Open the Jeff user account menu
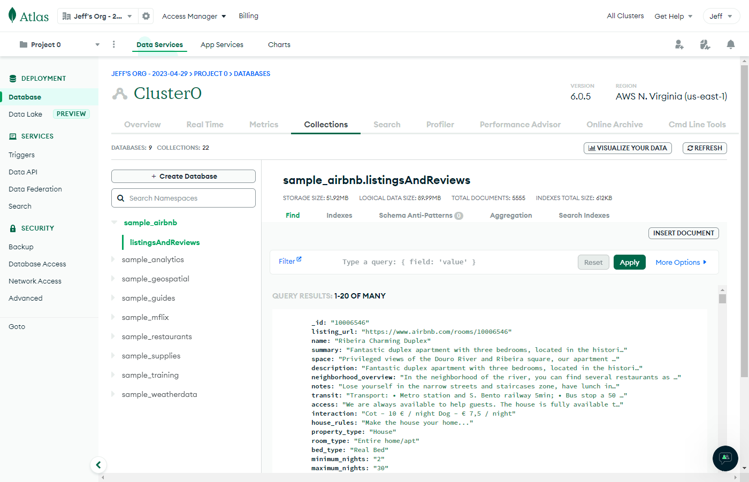749x482 pixels. point(721,16)
